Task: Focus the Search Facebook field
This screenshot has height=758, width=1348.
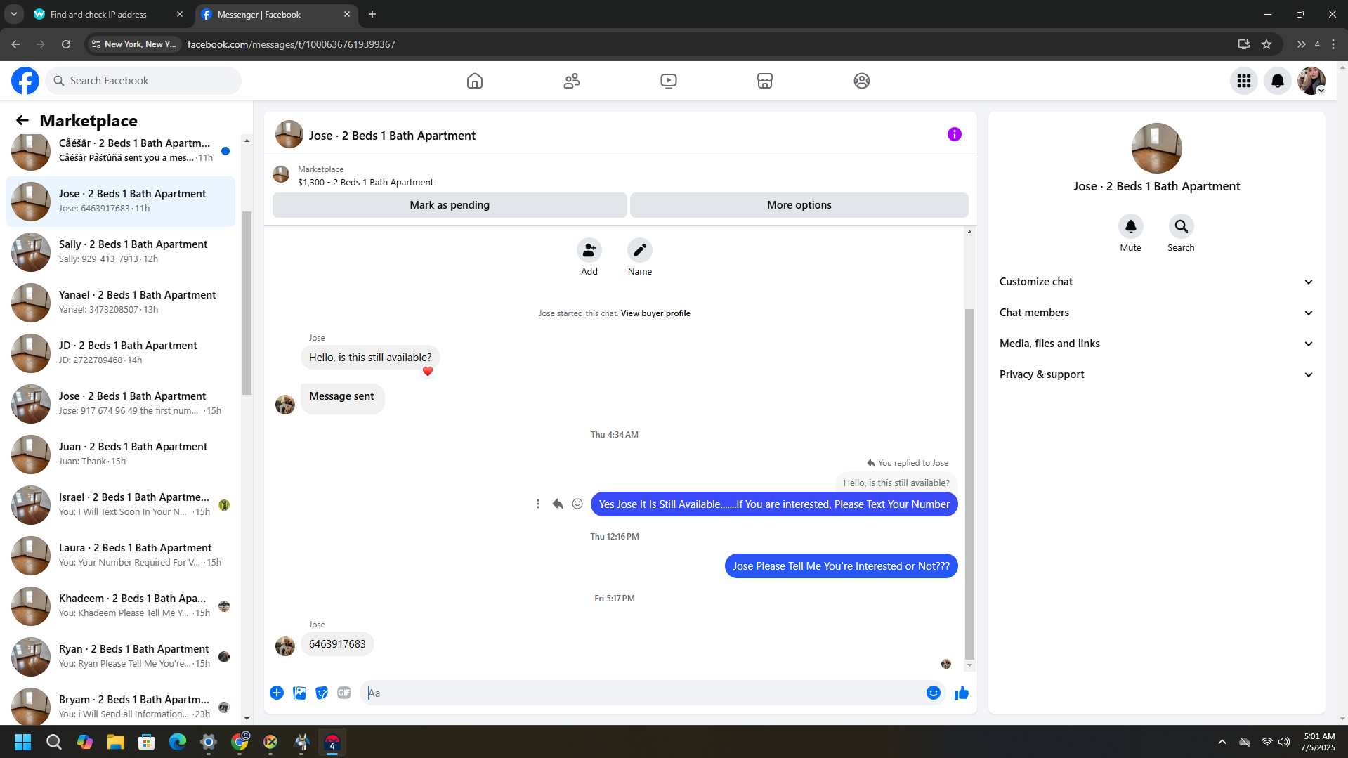Action: point(144,81)
